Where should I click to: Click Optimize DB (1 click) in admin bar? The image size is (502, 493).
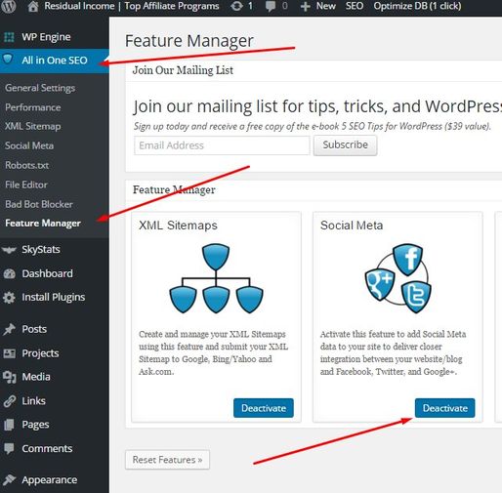(417, 6)
